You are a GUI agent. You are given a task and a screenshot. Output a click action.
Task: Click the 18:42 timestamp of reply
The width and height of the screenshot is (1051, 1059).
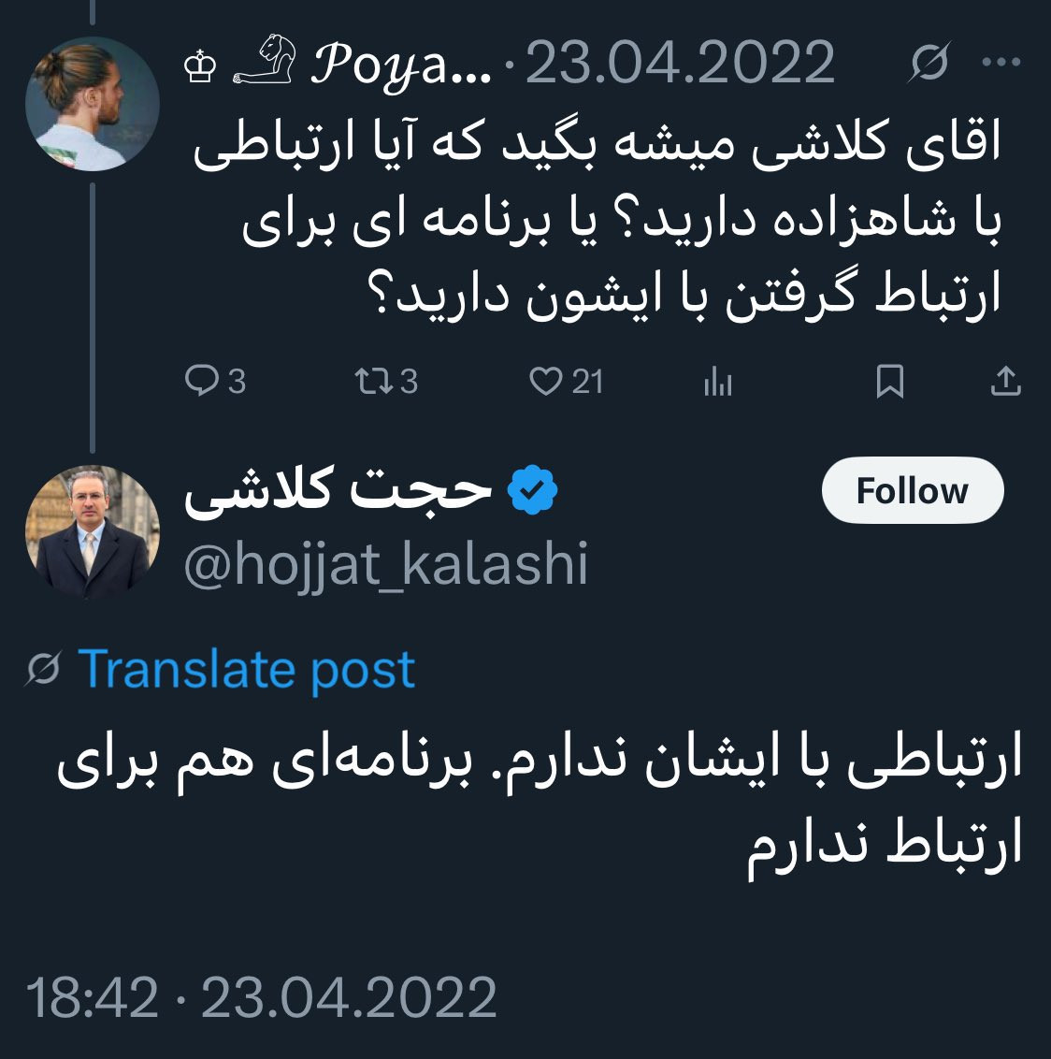click(x=92, y=997)
